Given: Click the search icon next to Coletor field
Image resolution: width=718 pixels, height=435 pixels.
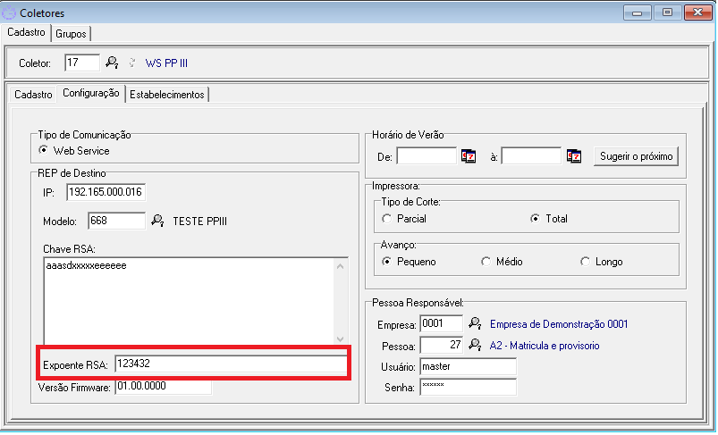Looking at the screenshot, I should tap(112, 63).
